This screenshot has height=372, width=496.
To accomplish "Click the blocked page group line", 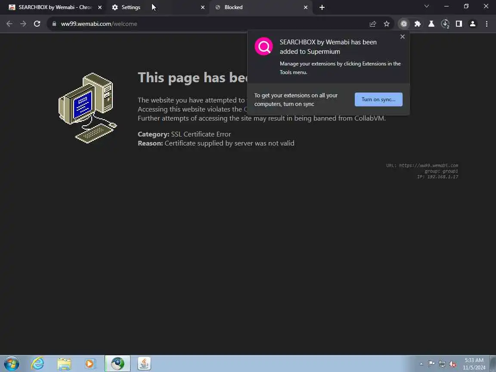I will tap(441, 171).
